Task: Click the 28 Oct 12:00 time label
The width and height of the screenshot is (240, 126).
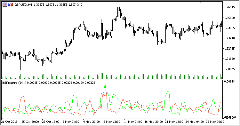Action: 51,122
